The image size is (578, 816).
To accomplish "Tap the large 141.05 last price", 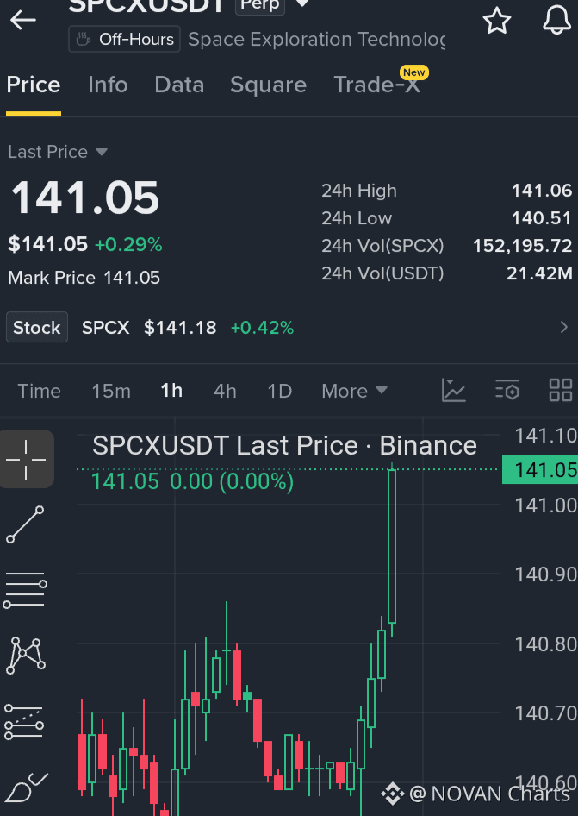I will point(84,198).
